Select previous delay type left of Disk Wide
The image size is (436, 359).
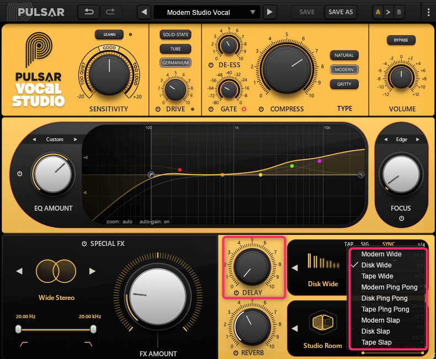295,268
